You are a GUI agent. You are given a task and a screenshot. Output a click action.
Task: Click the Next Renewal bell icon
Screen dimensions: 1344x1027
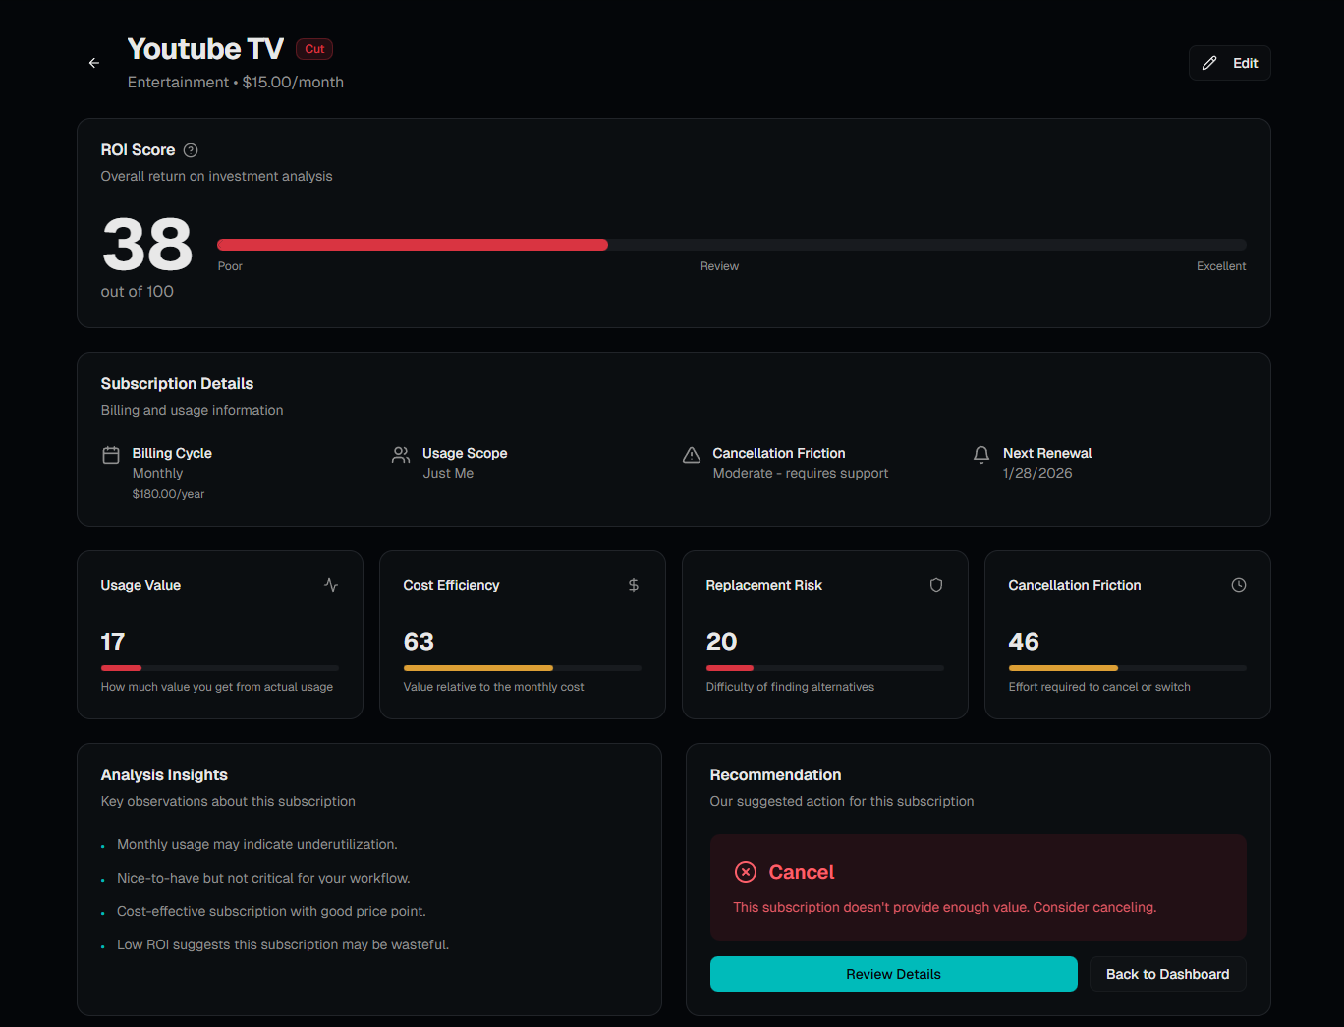click(x=981, y=455)
